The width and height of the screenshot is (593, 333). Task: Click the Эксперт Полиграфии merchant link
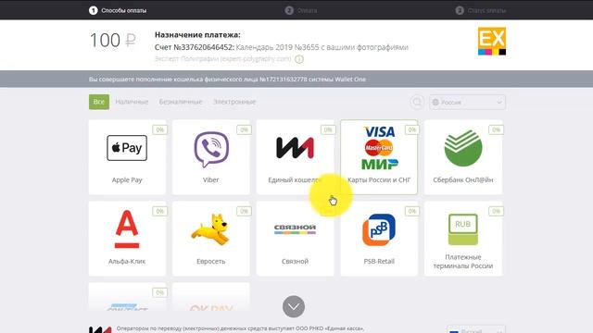point(223,59)
